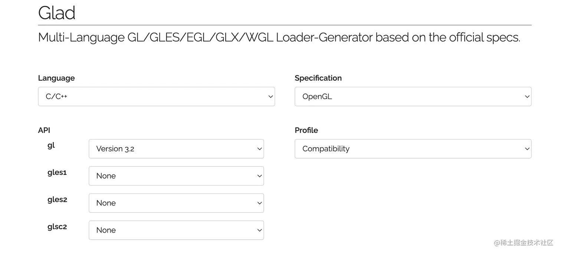Click the Glad page heading
The width and height of the screenshot is (561, 254).
57,13
